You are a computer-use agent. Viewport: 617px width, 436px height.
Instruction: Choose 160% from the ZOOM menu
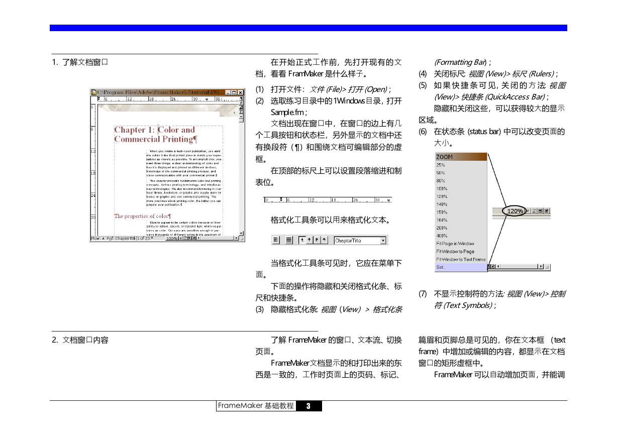(442, 220)
